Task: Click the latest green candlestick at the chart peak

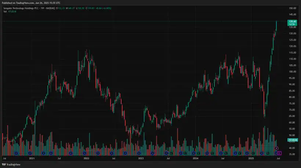Action: click(x=276, y=26)
